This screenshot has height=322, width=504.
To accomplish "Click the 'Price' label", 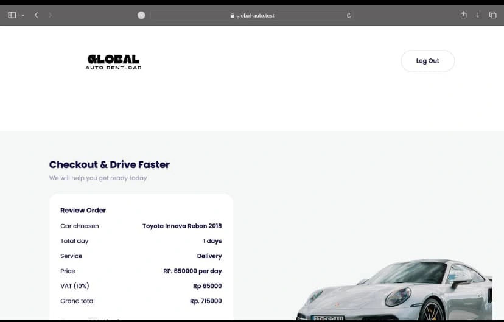I will [x=68, y=271].
